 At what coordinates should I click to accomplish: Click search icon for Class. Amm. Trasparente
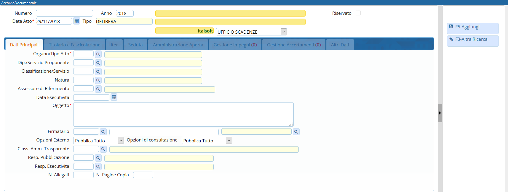[103, 149]
